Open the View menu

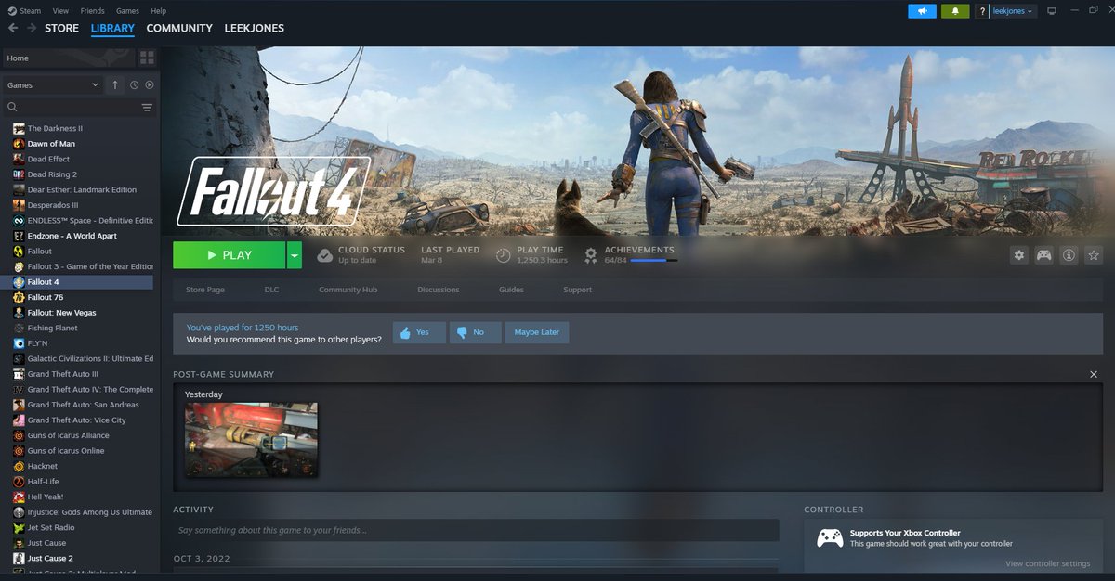click(60, 11)
